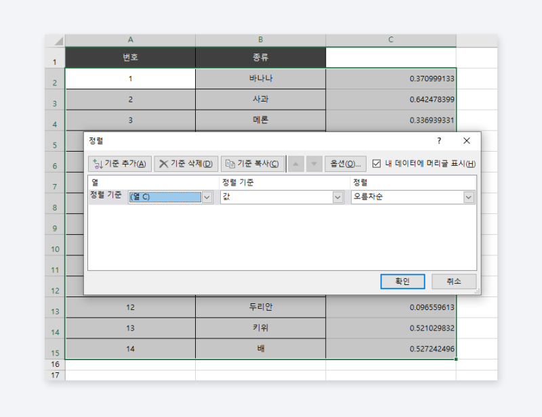Viewport: 542px width, 417px height.
Task: Click cell A13 with number 12
Action: point(130,307)
